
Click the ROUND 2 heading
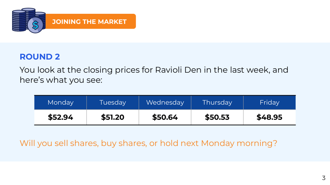40,57
